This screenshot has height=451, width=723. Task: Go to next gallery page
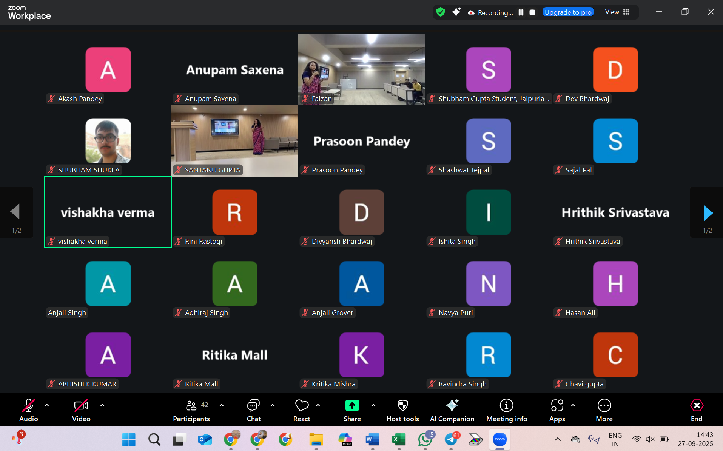pos(708,213)
